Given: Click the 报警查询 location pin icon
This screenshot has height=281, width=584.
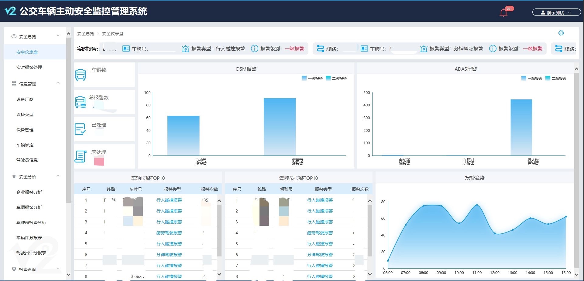Looking at the screenshot, I should tap(14, 269).
